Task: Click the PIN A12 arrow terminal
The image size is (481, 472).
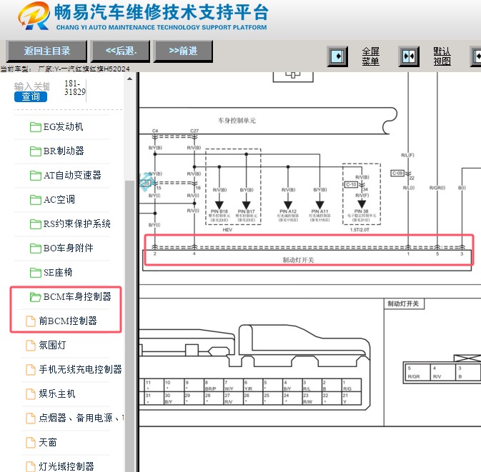Action: 288,205
